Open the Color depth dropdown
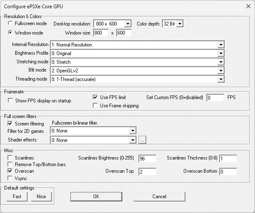Screen dimensions: 255x213 173,24
